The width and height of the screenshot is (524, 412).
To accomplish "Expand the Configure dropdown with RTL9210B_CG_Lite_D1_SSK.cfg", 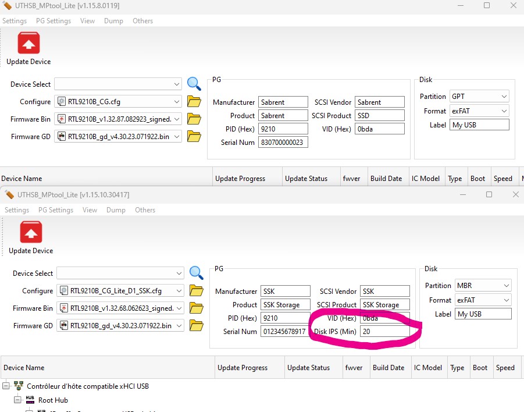I will [179, 291].
